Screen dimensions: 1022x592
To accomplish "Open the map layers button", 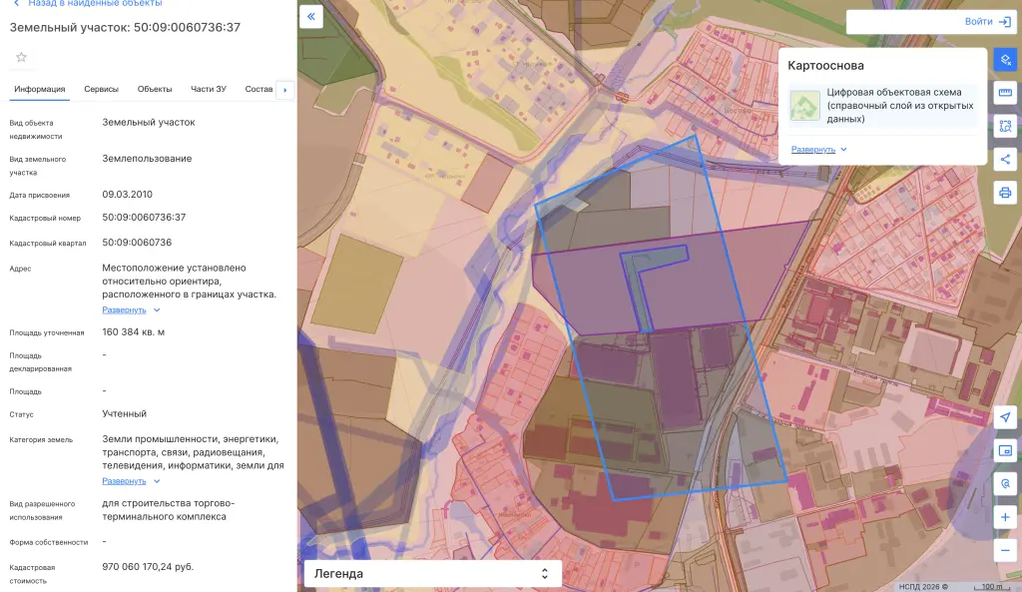I will tap(1005, 60).
